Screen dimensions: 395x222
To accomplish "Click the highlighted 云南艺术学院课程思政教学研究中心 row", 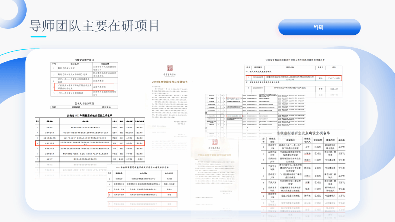I will 142,195.
